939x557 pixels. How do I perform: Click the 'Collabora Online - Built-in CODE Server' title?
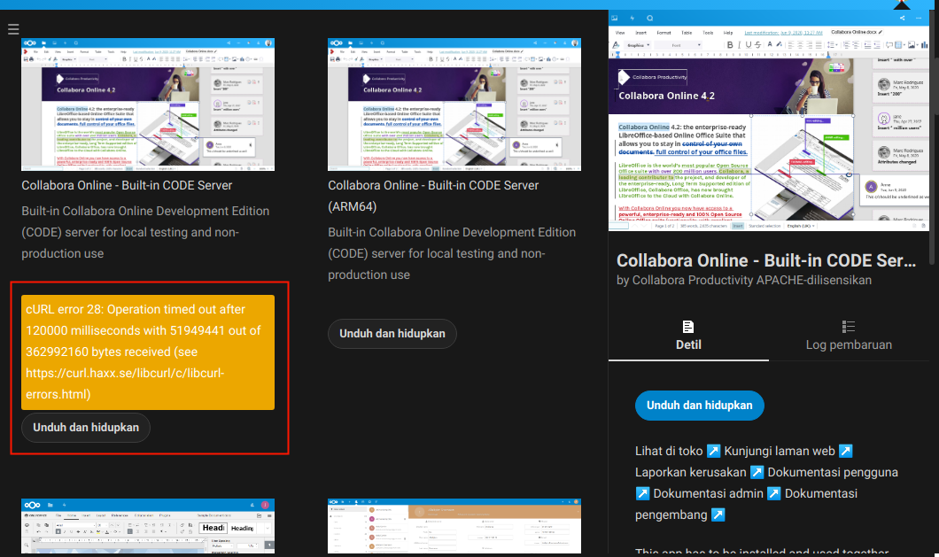pyautogui.click(x=127, y=186)
